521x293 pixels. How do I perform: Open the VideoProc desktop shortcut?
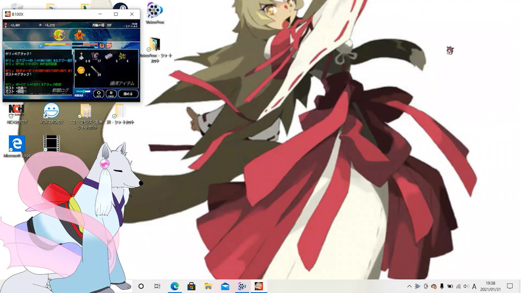[x=155, y=13]
